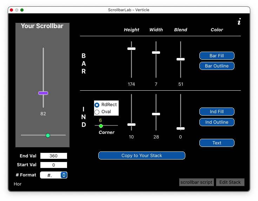The image size is (258, 201).
Task: Click the purple preview scrollbar indicator
Action: [x=43, y=93]
